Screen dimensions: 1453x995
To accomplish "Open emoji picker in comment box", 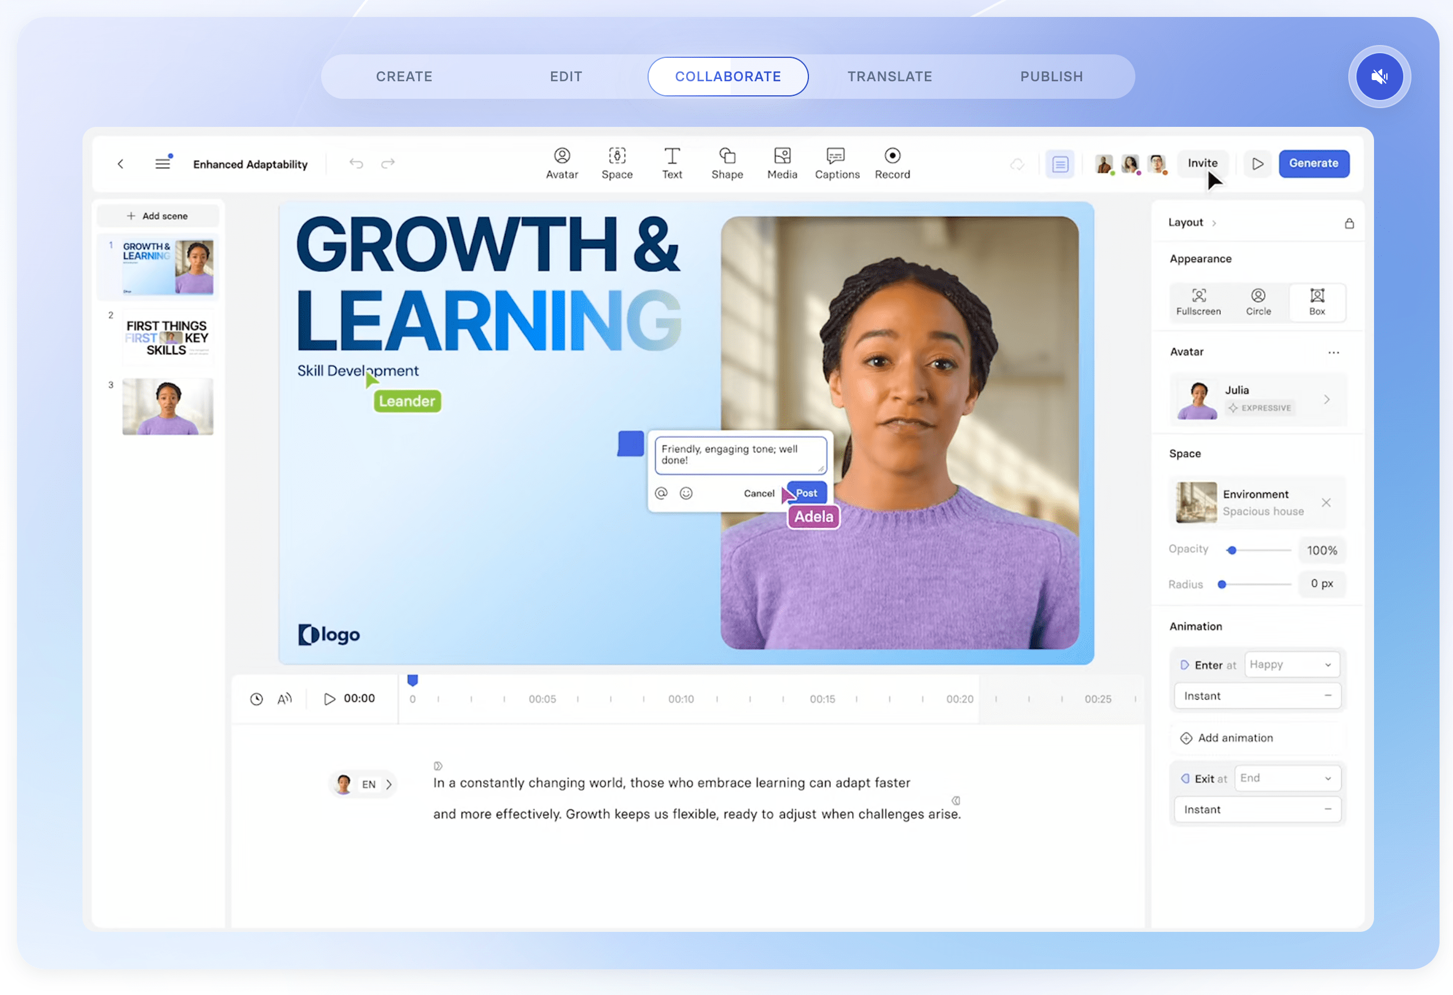I will click(686, 493).
